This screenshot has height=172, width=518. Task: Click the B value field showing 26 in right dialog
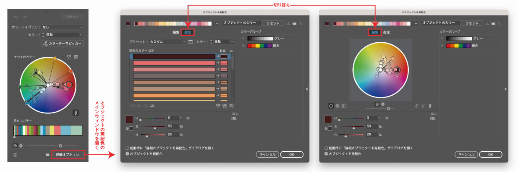pos(372,134)
